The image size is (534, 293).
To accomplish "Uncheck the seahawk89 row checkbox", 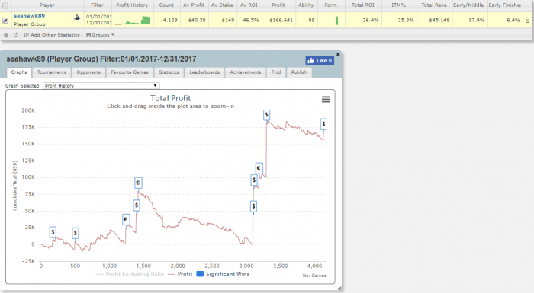I will (x=5, y=21).
